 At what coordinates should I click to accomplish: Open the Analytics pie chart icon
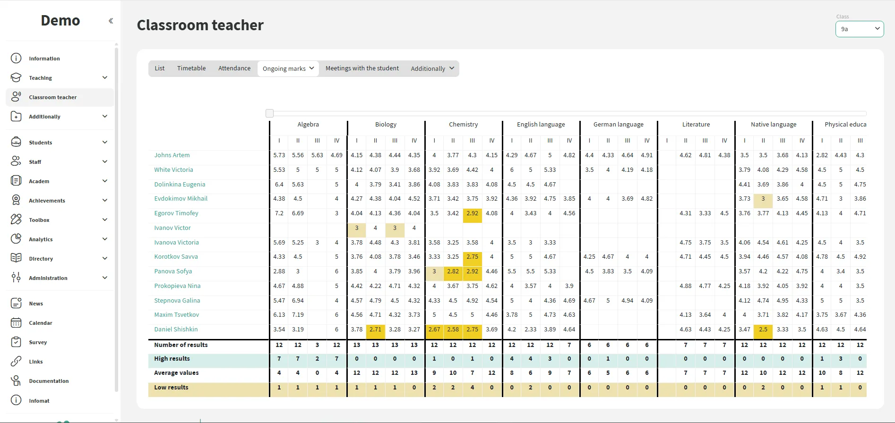click(16, 239)
